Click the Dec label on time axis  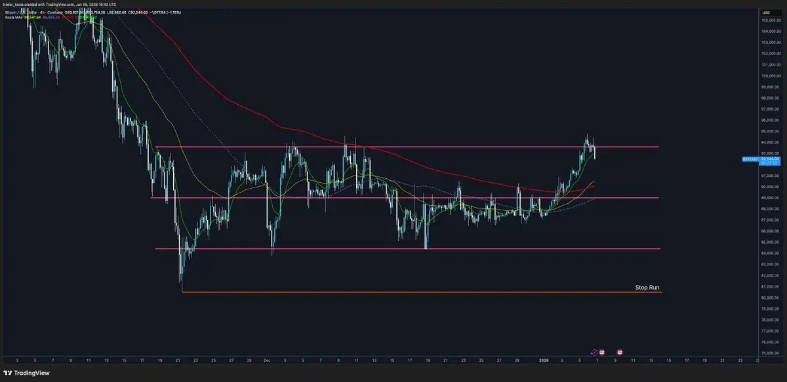tap(266, 360)
